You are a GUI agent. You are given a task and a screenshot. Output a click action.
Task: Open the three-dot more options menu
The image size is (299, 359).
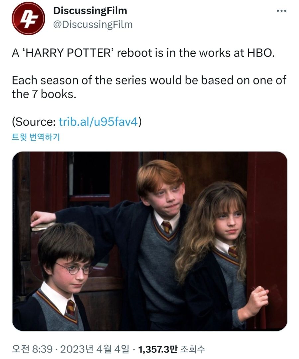tap(281, 11)
